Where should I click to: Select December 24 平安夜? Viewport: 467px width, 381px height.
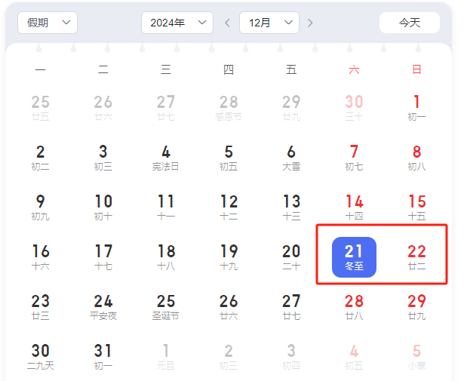(x=103, y=307)
